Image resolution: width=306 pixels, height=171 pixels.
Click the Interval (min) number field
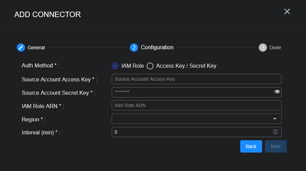(191, 132)
